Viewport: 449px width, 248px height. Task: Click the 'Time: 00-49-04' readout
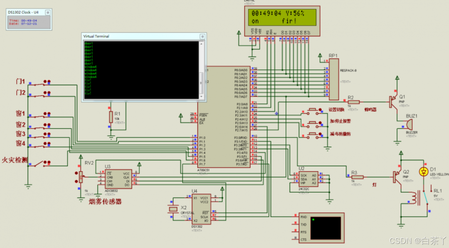tap(23, 21)
